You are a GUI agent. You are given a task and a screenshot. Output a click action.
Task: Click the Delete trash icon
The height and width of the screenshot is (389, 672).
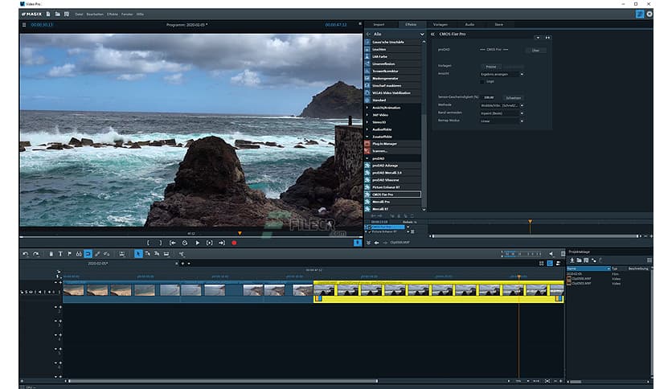click(x=51, y=254)
